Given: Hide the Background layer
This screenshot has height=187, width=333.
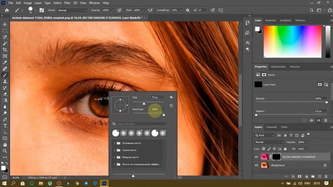Looking at the screenshot, I should (257, 165).
